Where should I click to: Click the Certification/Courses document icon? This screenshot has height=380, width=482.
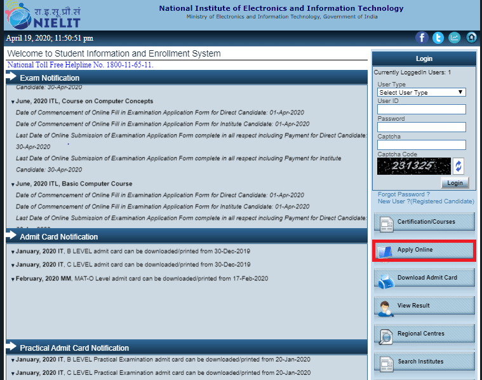point(386,224)
